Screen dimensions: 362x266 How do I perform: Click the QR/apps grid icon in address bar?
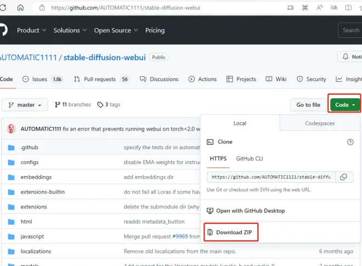tap(305, 8)
